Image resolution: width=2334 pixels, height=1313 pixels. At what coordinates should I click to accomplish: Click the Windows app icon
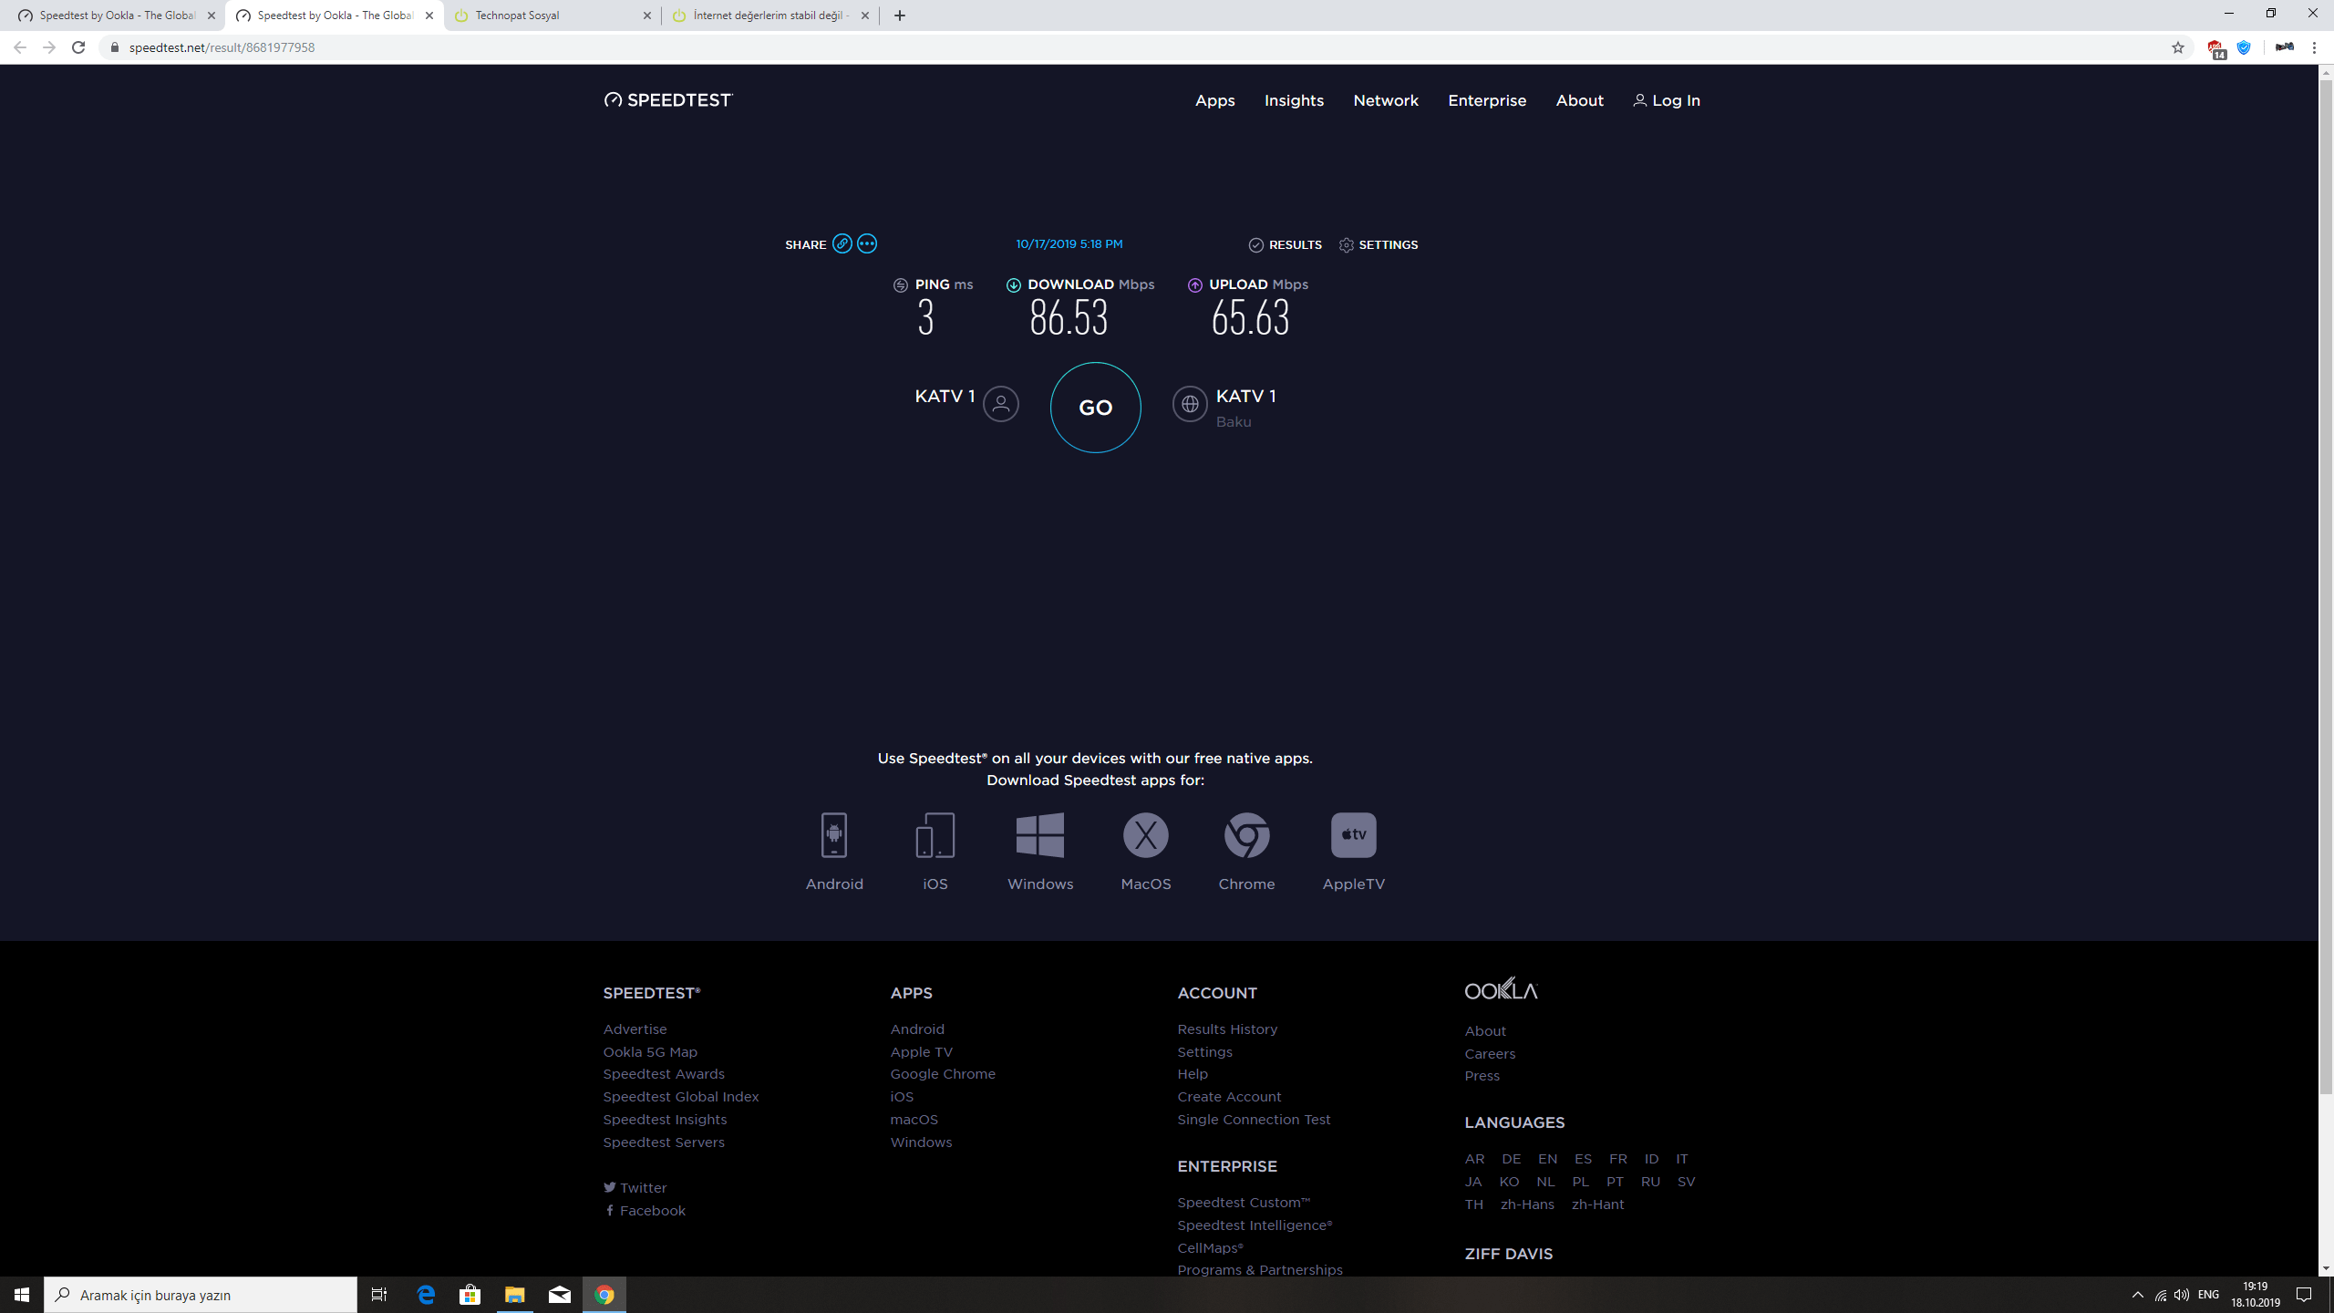(1040, 835)
